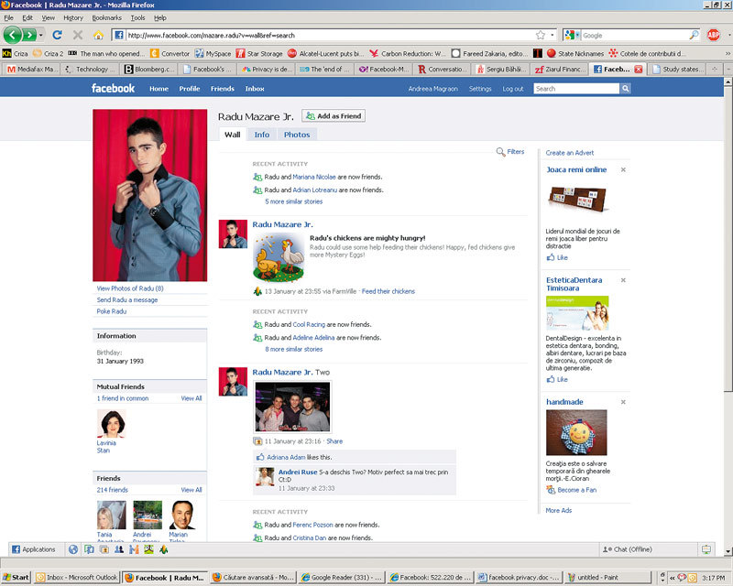Switch to Inbox - Microsoft Outlook taskbar item
The width and height of the screenshot is (733, 586).
click(77, 577)
